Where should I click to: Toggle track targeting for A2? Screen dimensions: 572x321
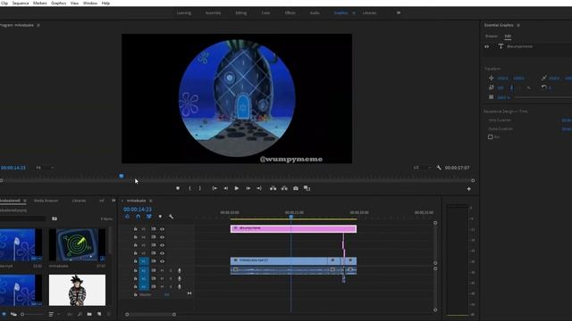tap(143, 278)
